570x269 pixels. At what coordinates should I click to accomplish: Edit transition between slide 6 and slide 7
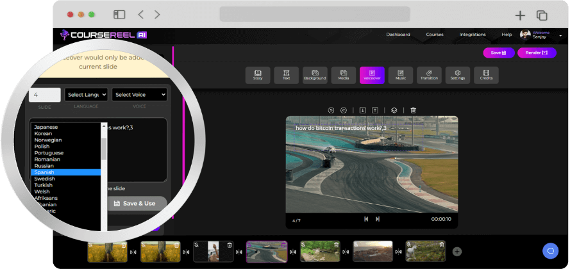point(399,252)
